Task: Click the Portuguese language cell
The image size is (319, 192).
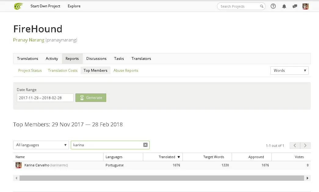Action: [114, 165]
